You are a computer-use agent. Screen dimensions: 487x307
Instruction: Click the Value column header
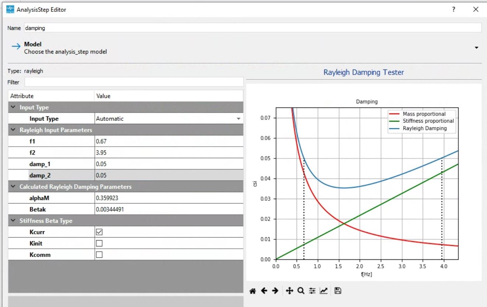click(169, 96)
